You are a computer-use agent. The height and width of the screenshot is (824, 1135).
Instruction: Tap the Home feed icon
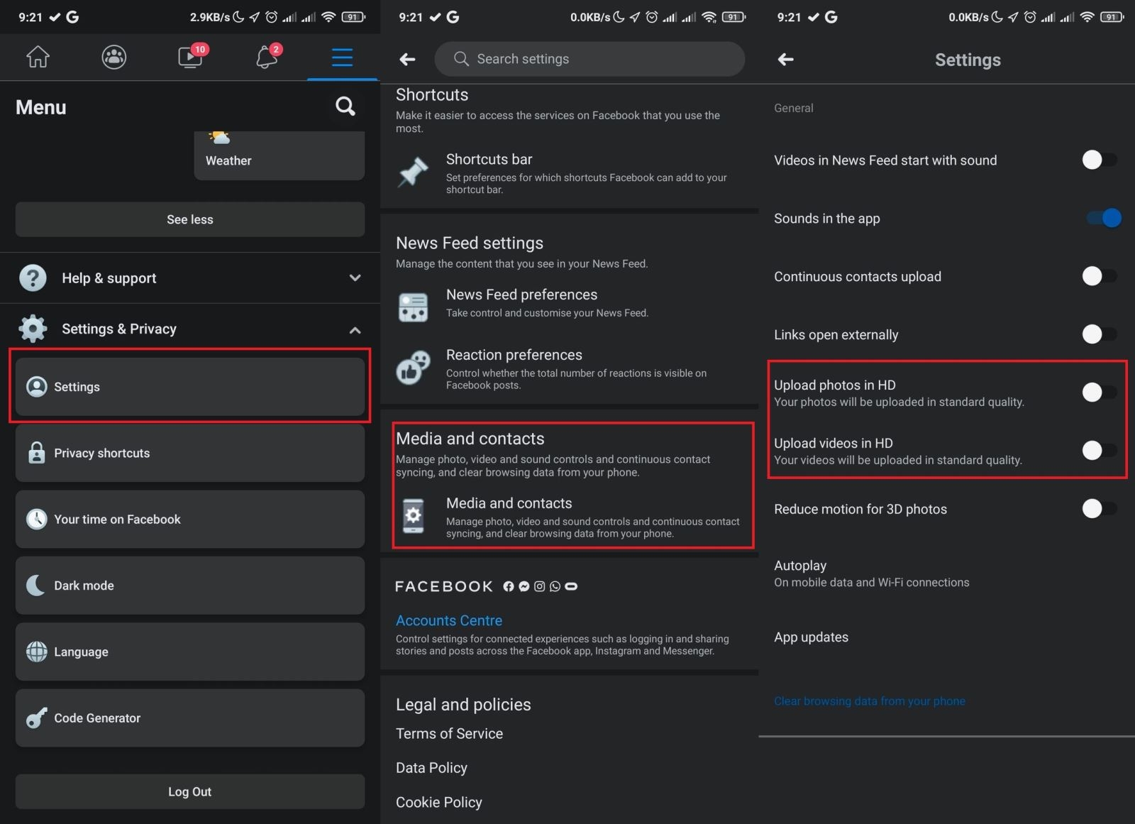[x=38, y=57]
